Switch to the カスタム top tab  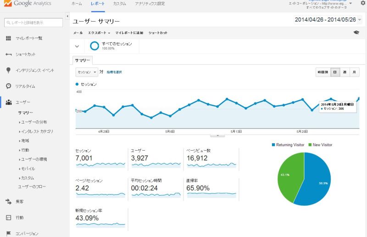click(119, 4)
